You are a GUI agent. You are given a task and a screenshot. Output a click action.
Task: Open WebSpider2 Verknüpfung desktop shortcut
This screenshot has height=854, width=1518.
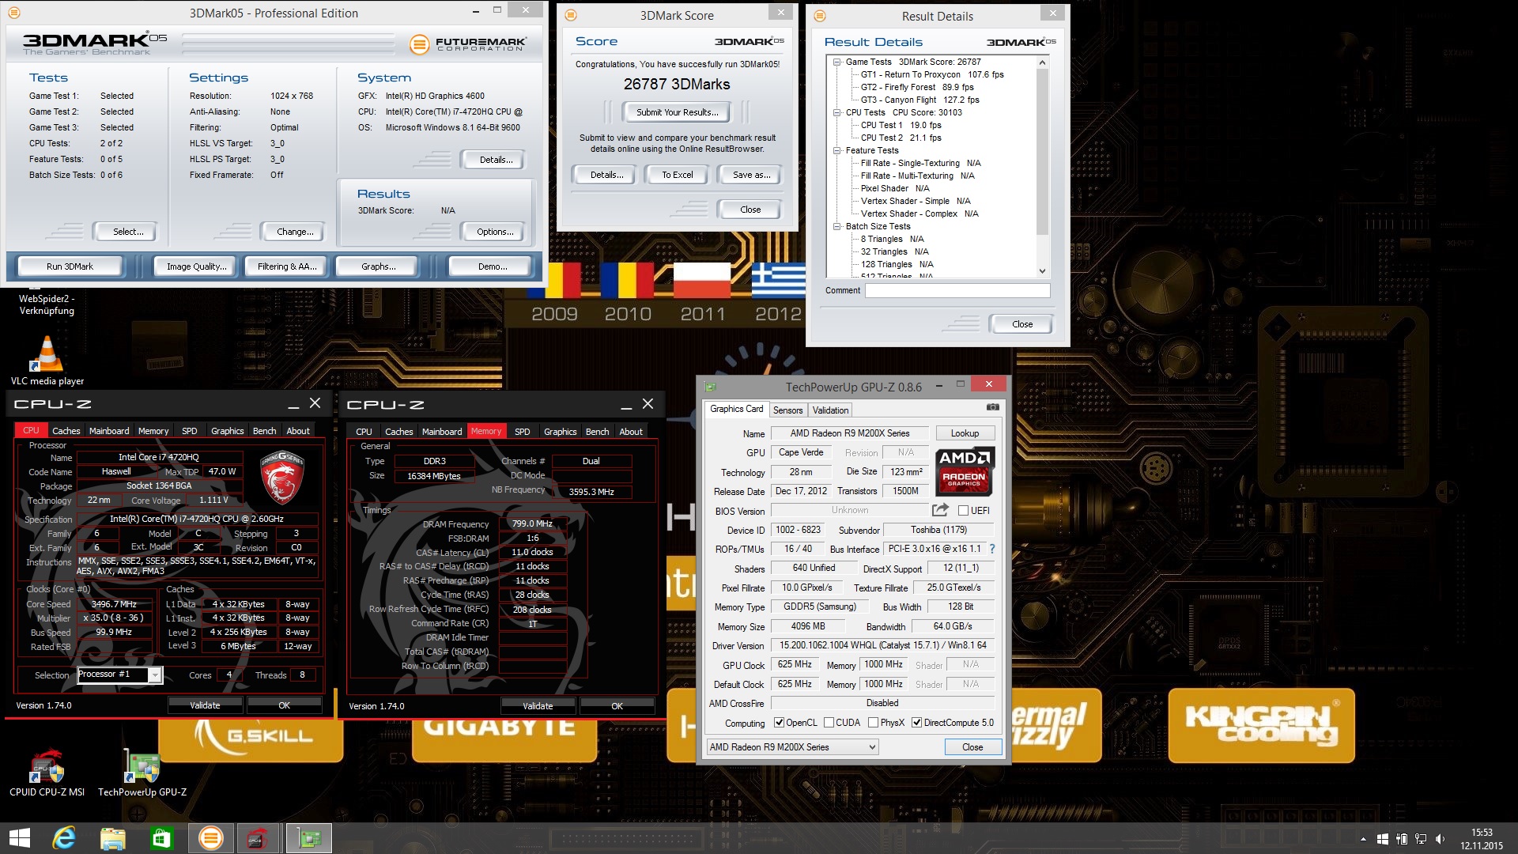[x=47, y=302]
